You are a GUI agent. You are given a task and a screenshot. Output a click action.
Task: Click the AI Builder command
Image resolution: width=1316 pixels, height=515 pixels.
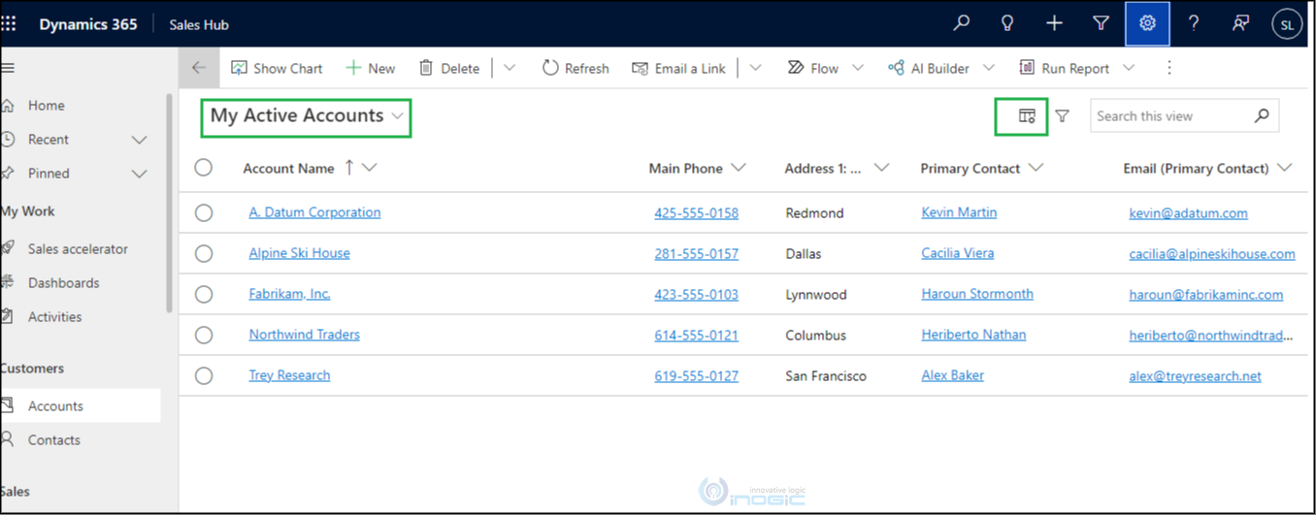[x=929, y=68]
